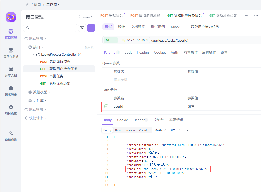Click the purple plus button to create an API
The image size is (261, 192).
point(91,28)
